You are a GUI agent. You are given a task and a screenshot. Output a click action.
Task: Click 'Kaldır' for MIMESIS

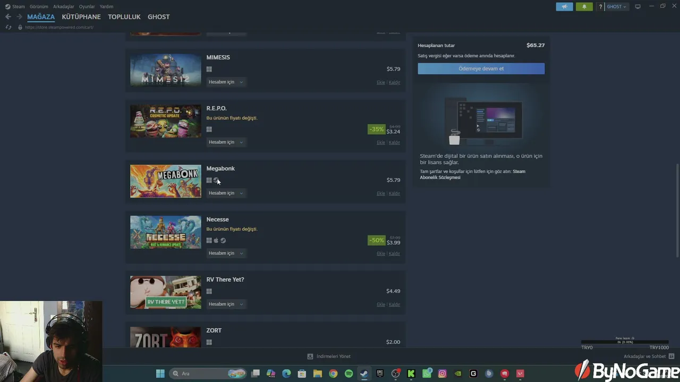click(x=394, y=82)
